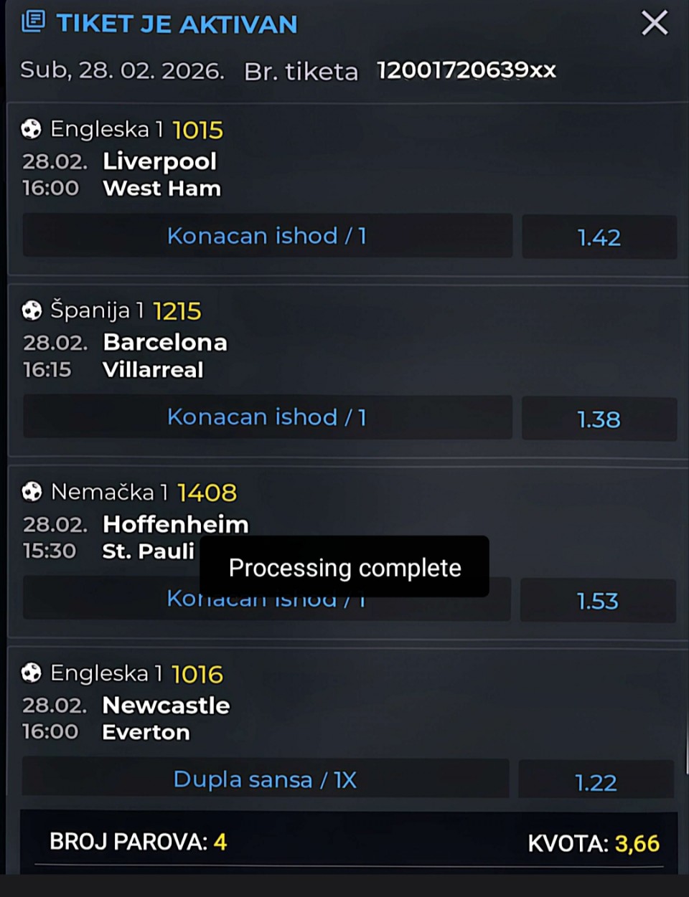Screen dimensions: 689x897
Task: Click the ticket document icon beside the title
Action: (x=32, y=22)
